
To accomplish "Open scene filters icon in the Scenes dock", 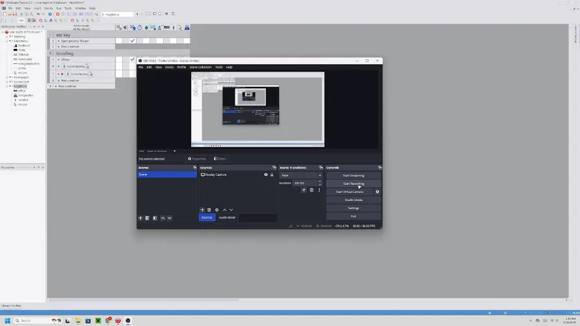I will 155,218.
